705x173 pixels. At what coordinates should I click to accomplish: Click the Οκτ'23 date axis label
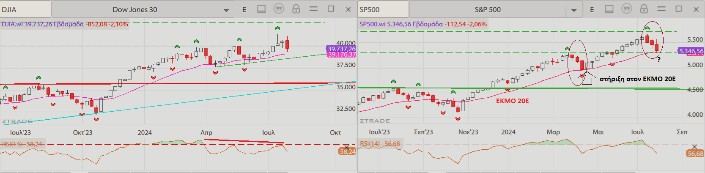click(x=82, y=133)
